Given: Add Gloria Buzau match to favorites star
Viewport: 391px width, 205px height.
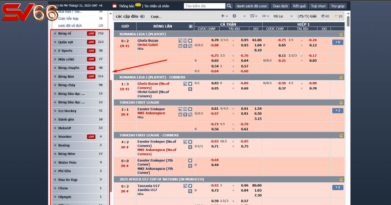Looking at the screenshot, I should pos(190,41).
